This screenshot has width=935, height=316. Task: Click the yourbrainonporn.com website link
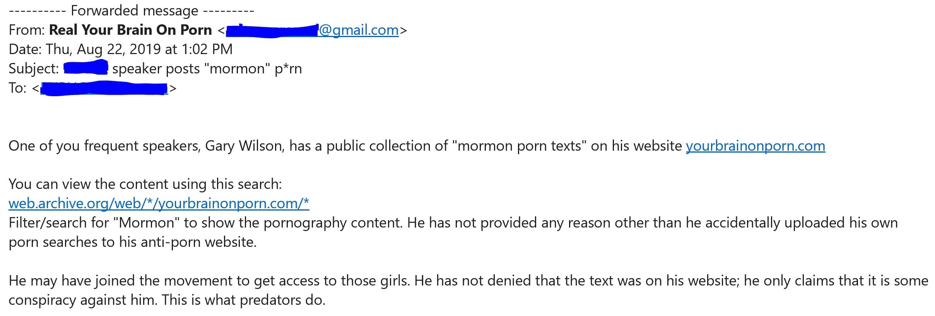click(755, 146)
